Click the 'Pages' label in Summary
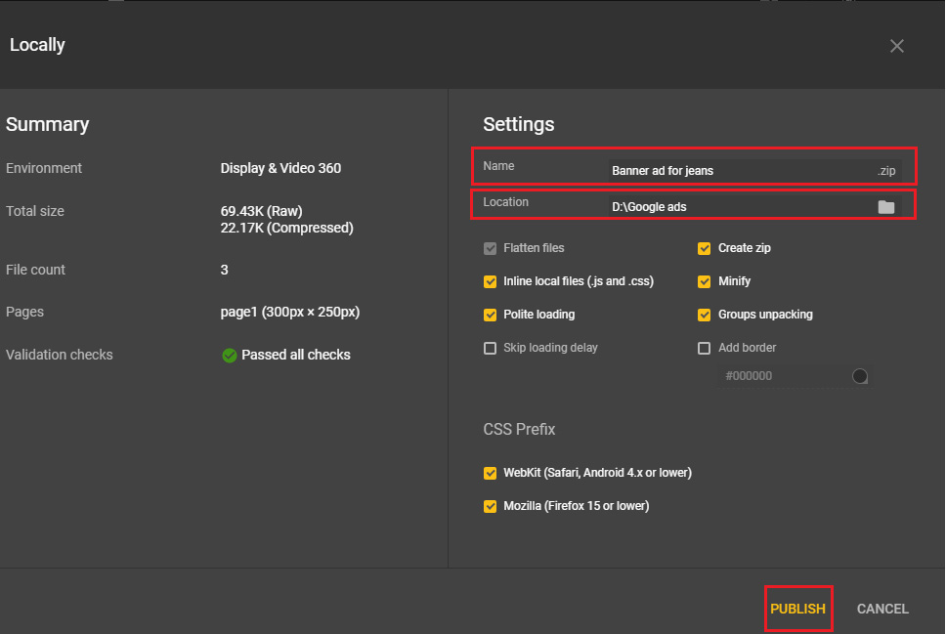 [x=24, y=312]
